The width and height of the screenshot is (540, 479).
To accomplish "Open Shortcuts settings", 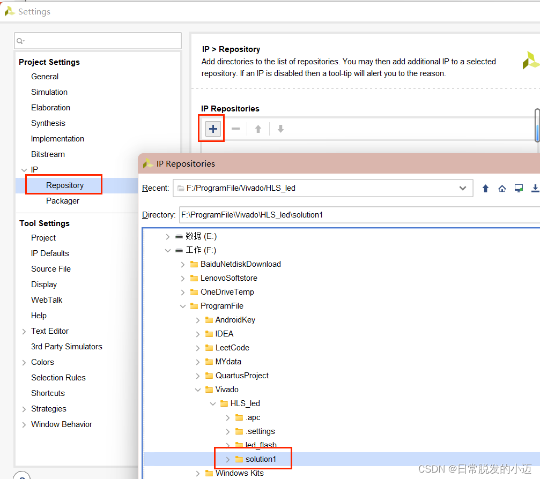I will [x=48, y=393].
